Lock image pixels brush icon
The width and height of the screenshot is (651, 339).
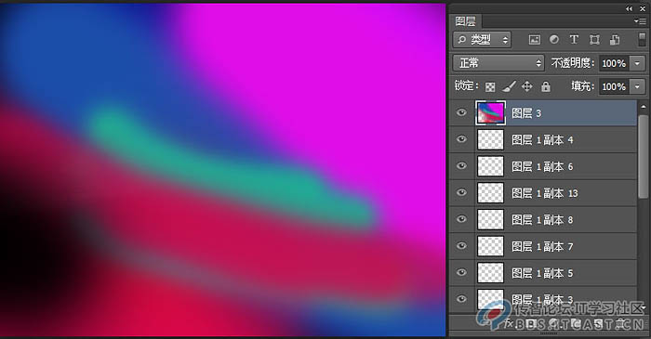[509, 86]
